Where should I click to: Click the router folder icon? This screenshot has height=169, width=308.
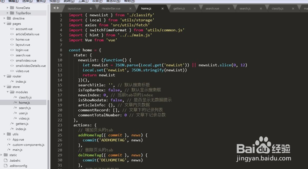tap(9, 76)
